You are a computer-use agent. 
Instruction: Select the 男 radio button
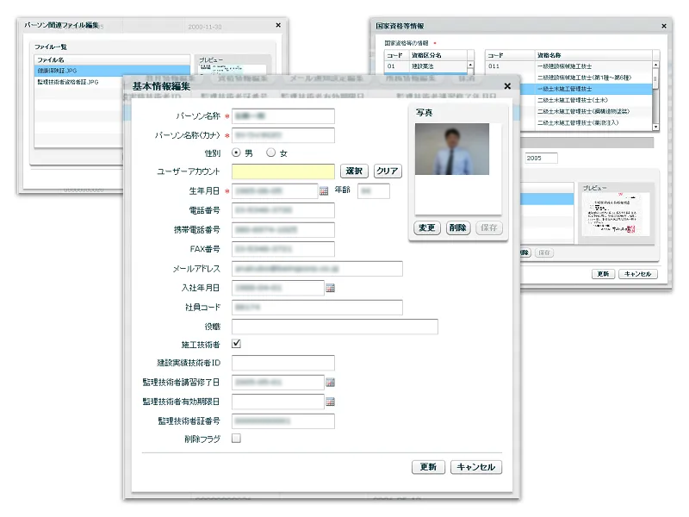(237, 153)
